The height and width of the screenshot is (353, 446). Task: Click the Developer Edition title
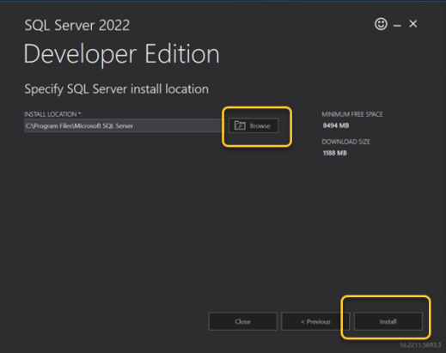pyautogui.click(x=121, y=54)
